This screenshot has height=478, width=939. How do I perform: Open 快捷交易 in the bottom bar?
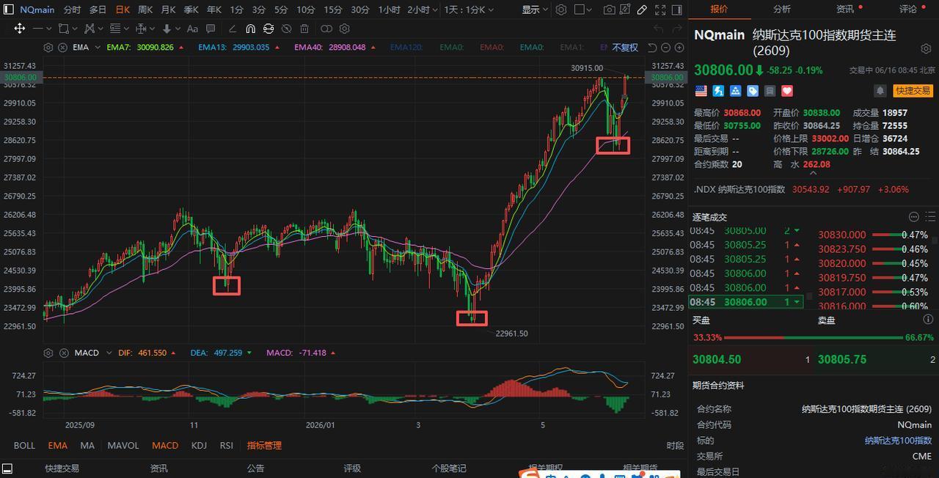62,468
